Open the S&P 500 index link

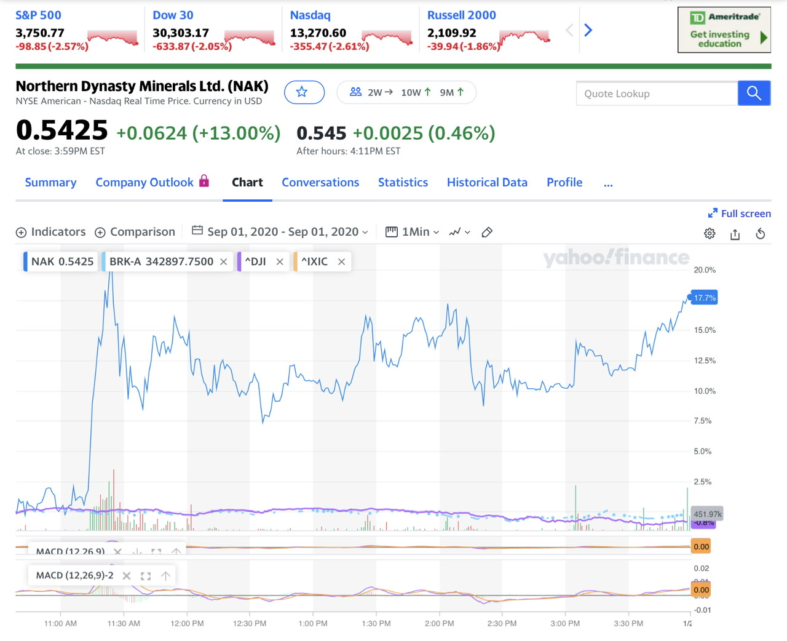[38, 15]
